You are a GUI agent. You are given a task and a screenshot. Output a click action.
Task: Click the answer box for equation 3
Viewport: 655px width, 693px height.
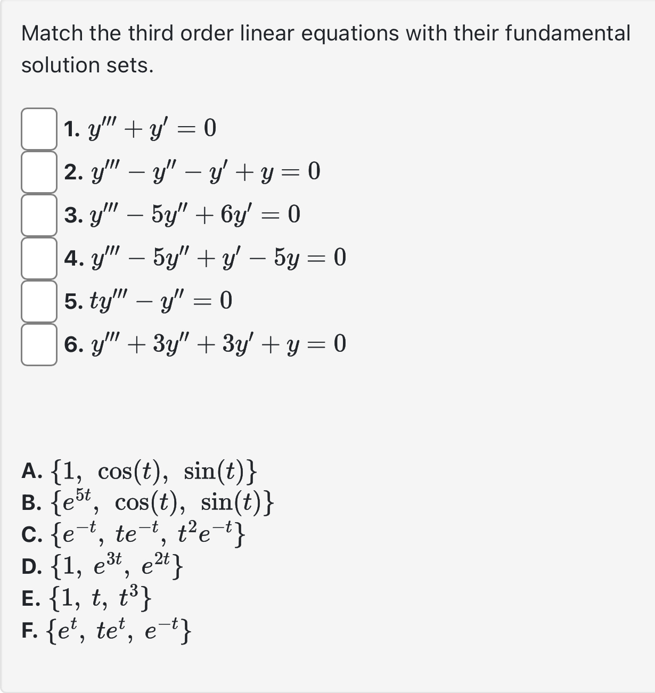point(39,215)
